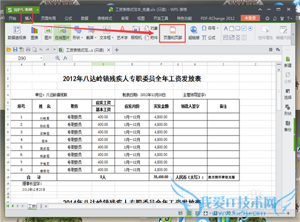This screenshot has width=300, height=222.
Task: Open the Developer Tools (开发工具) tab
Action: [x=161, y=19]
